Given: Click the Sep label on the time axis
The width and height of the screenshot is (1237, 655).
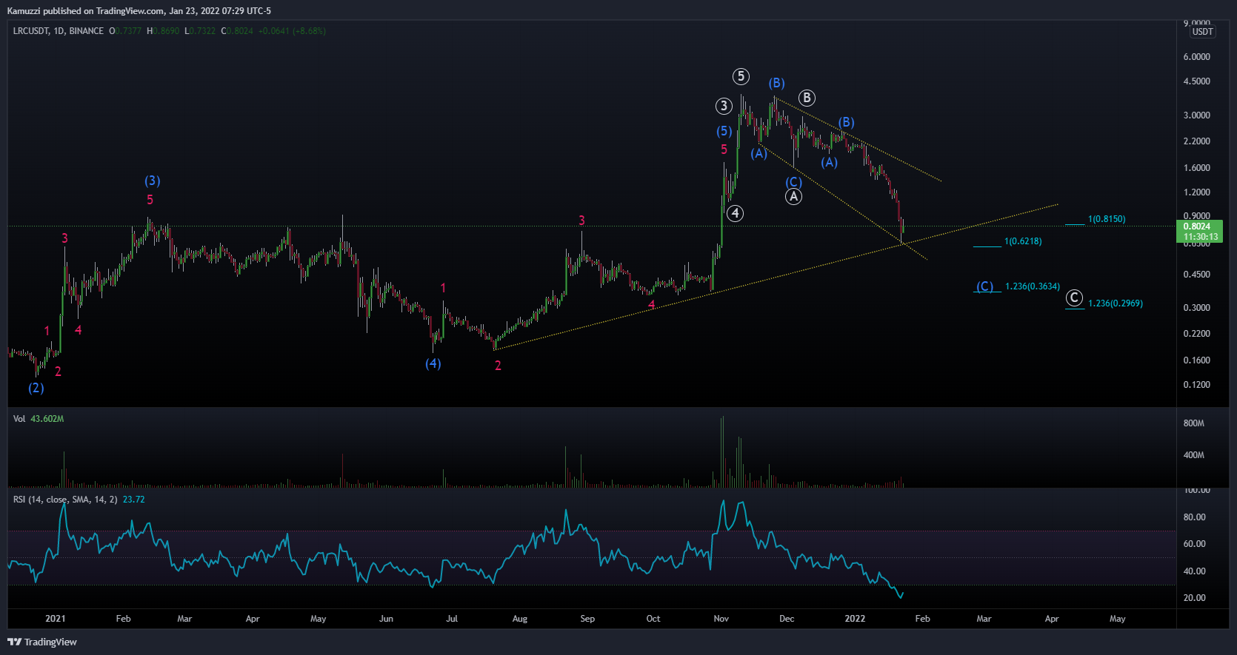Looking at the screenshot, I should click(587, 619).
